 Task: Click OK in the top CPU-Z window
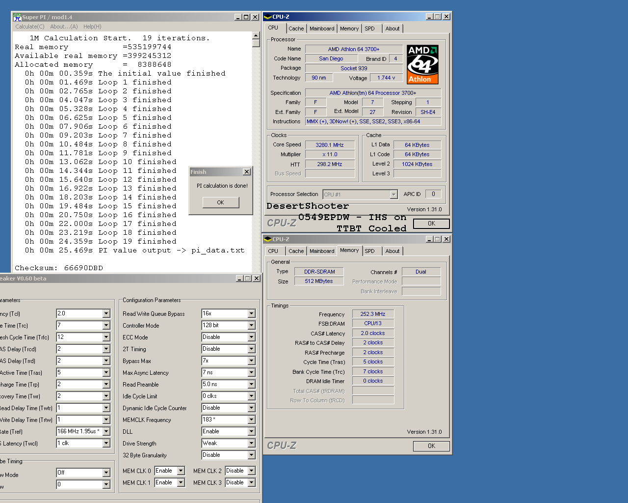pyautogui.click(x=431, y=224)
